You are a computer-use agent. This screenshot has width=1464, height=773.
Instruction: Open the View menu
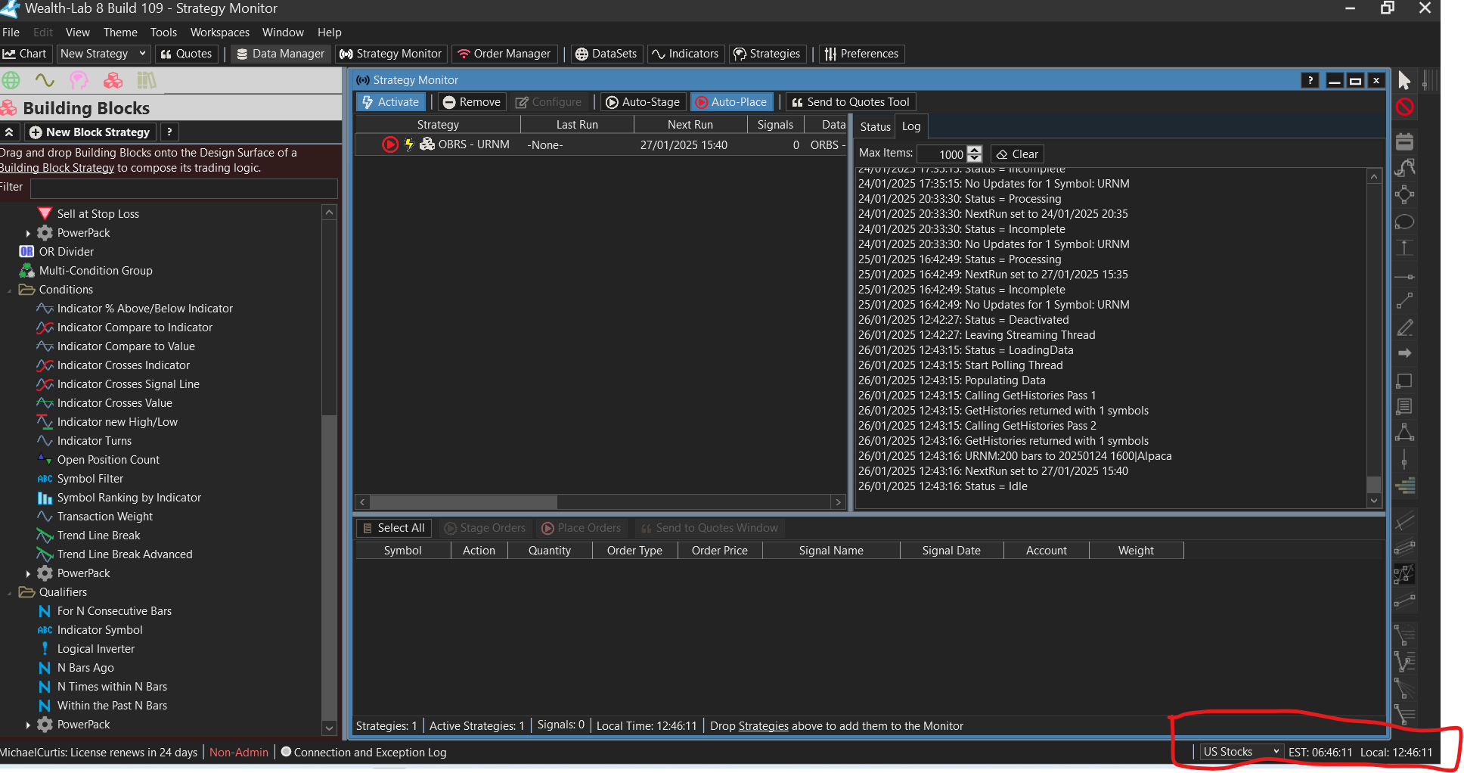pyautogui.click(x=78, y=33)
